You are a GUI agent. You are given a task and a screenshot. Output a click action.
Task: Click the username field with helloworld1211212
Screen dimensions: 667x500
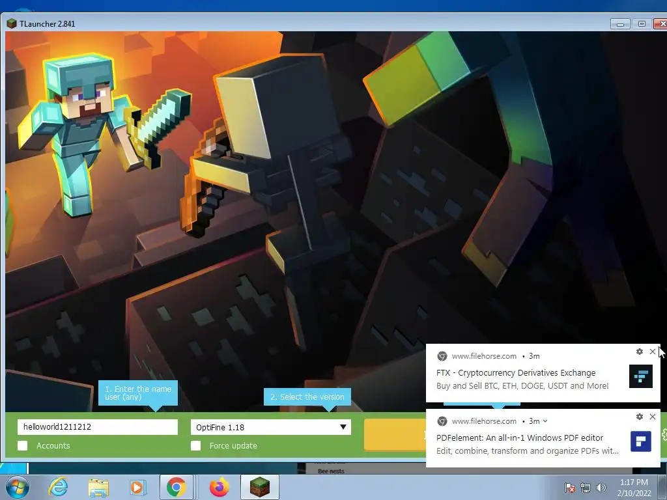[98, 427]
